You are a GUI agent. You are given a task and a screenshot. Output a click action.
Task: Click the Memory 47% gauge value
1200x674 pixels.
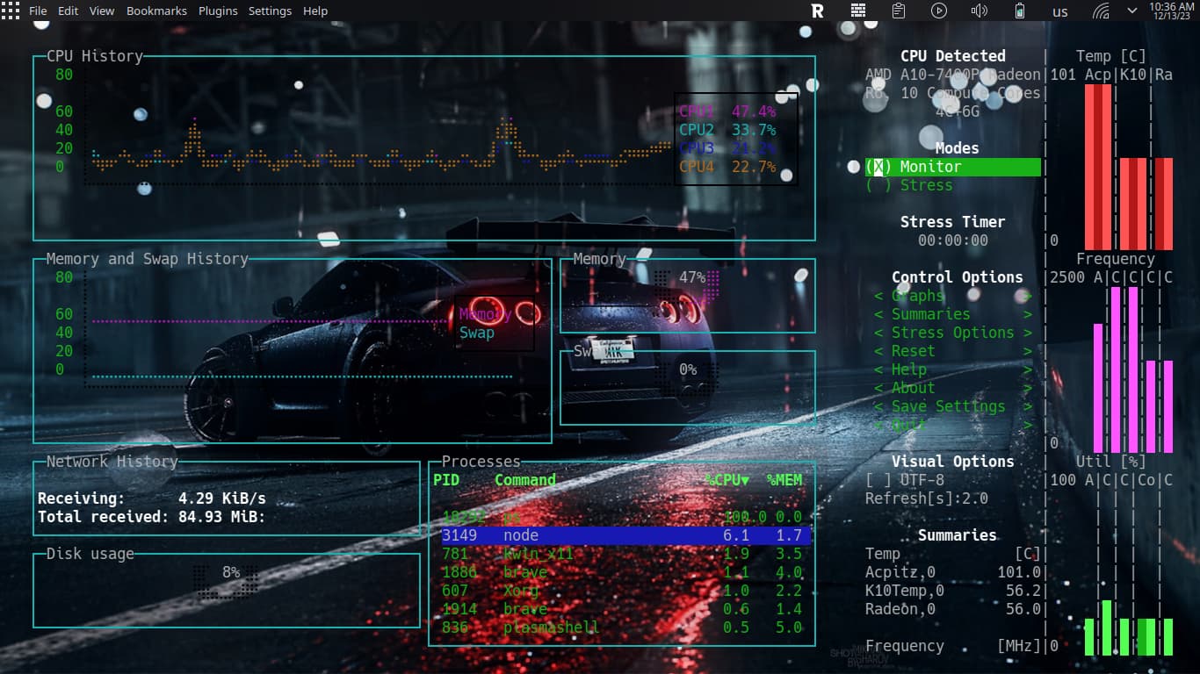click(x=692, y=277)
